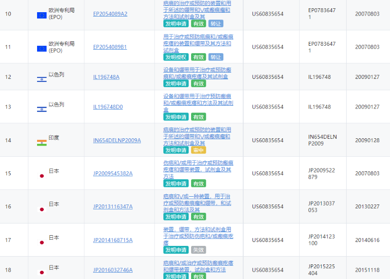The width and height of the screenshot is (390, 279).
Task: Click the Israel flag in row 12
Action: 41,79
